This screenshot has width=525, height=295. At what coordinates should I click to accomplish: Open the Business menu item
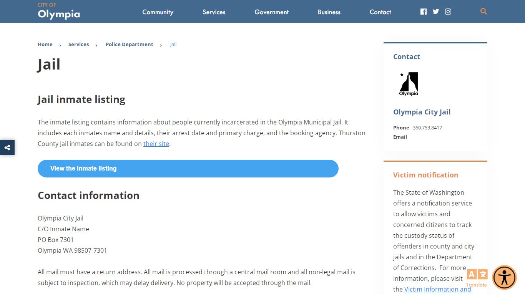tap(329, 12)
